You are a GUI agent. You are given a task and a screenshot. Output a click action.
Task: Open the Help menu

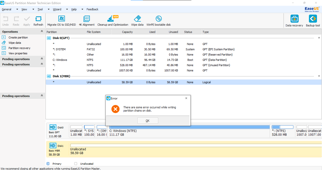coord(74,9)
